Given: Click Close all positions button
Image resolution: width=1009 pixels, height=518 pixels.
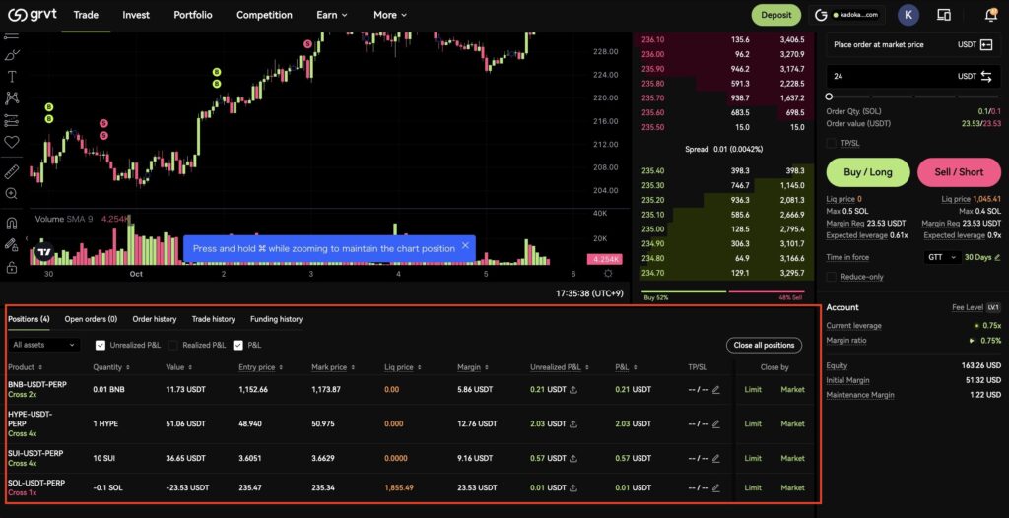Looking at the screenshot, I should click(763, 345).
